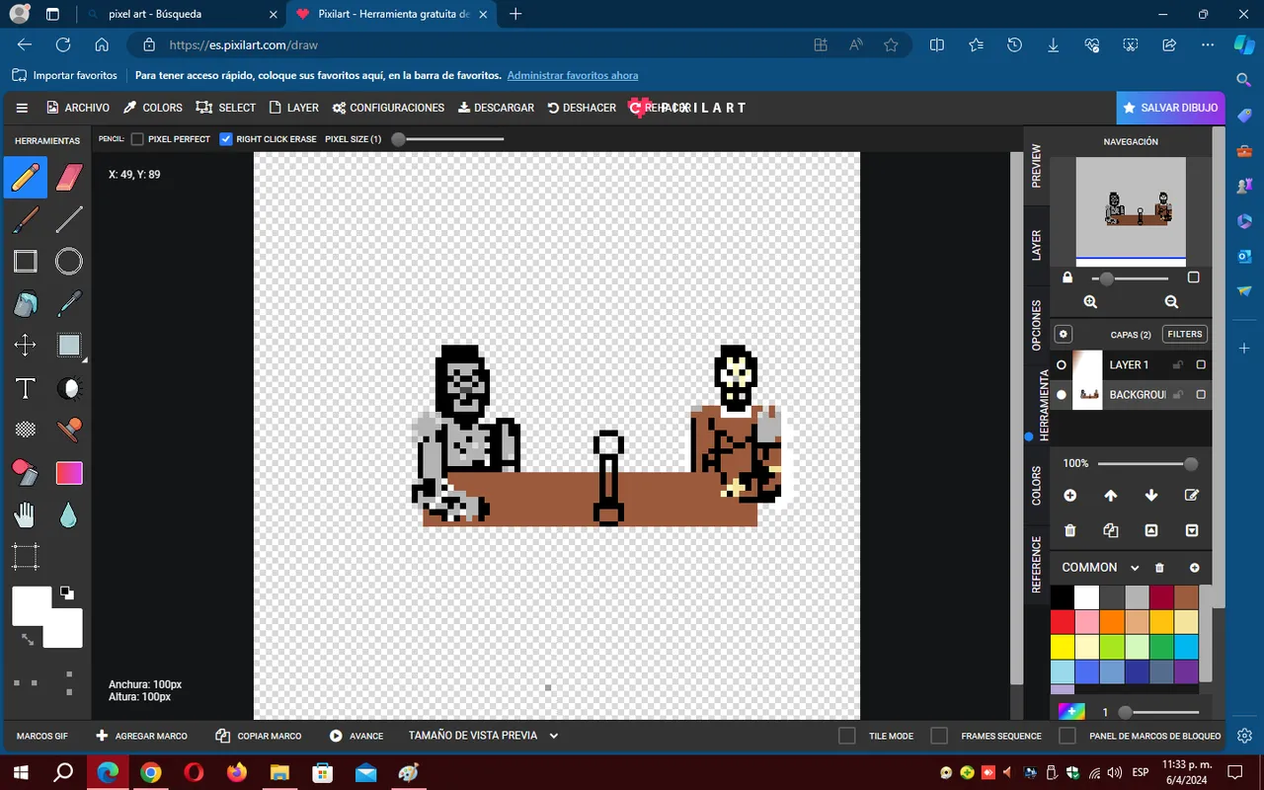1264x790 pixels.
Task: Select the Lighten/Darken tool
Action: [69, 388]
